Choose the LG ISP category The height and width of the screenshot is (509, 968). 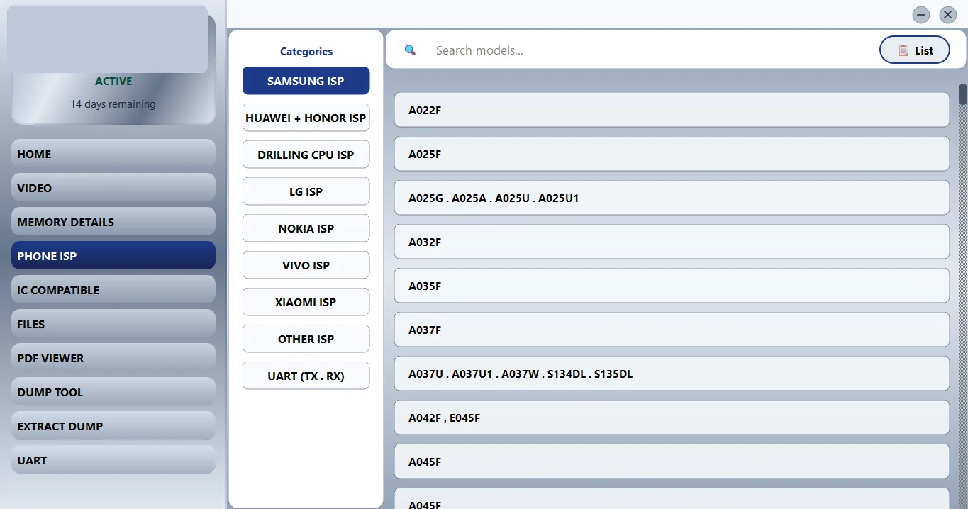(x=306, y=191)
